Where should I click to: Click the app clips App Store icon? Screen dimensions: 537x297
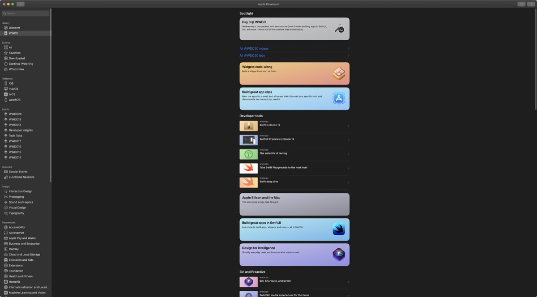pos(339,98)
